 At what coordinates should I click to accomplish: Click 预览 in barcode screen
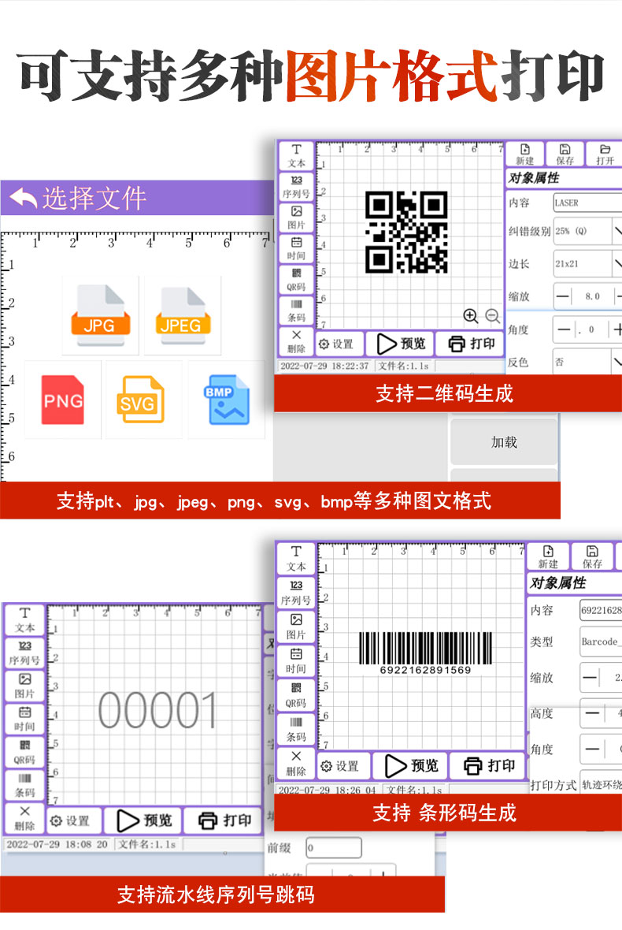(x=412, y=766)
